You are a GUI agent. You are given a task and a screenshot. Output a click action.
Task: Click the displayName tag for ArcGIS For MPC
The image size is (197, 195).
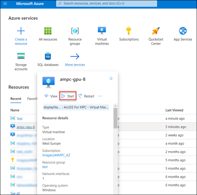point(76,107)
